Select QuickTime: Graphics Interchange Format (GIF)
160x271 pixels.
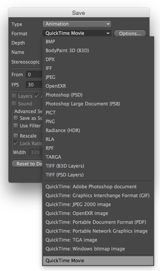[x=98, y=195]
